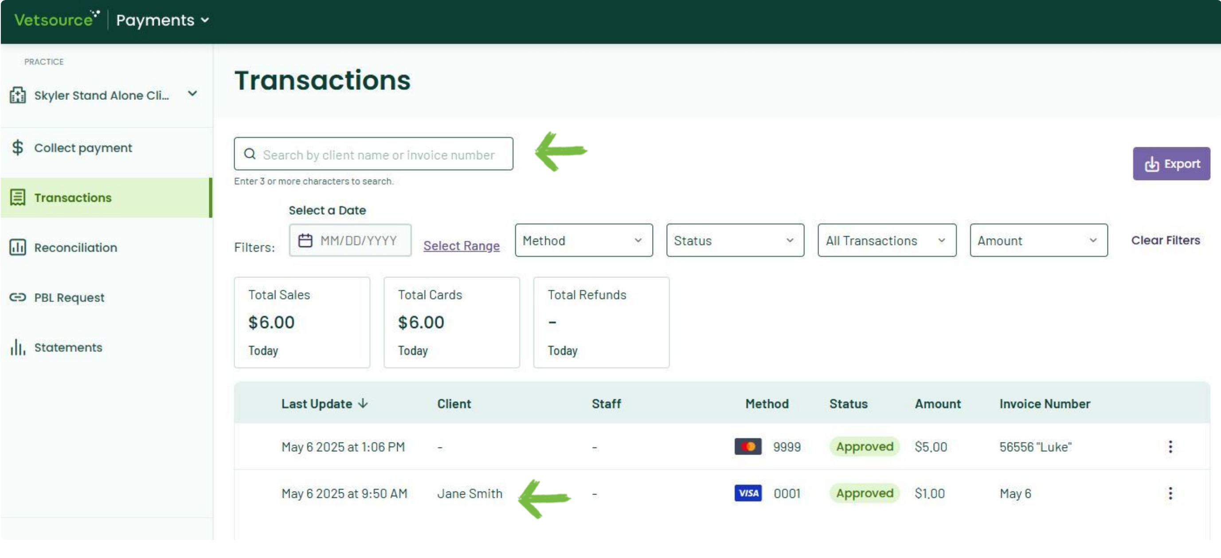The height and width of the screenshot is (558, 1221).
Task: Focus the client name or invoice search field
Action: pos(373,154)
